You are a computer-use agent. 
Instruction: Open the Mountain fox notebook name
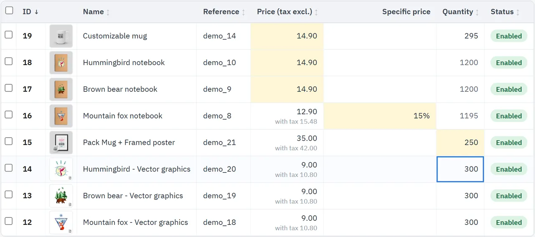tap(122, 116)
